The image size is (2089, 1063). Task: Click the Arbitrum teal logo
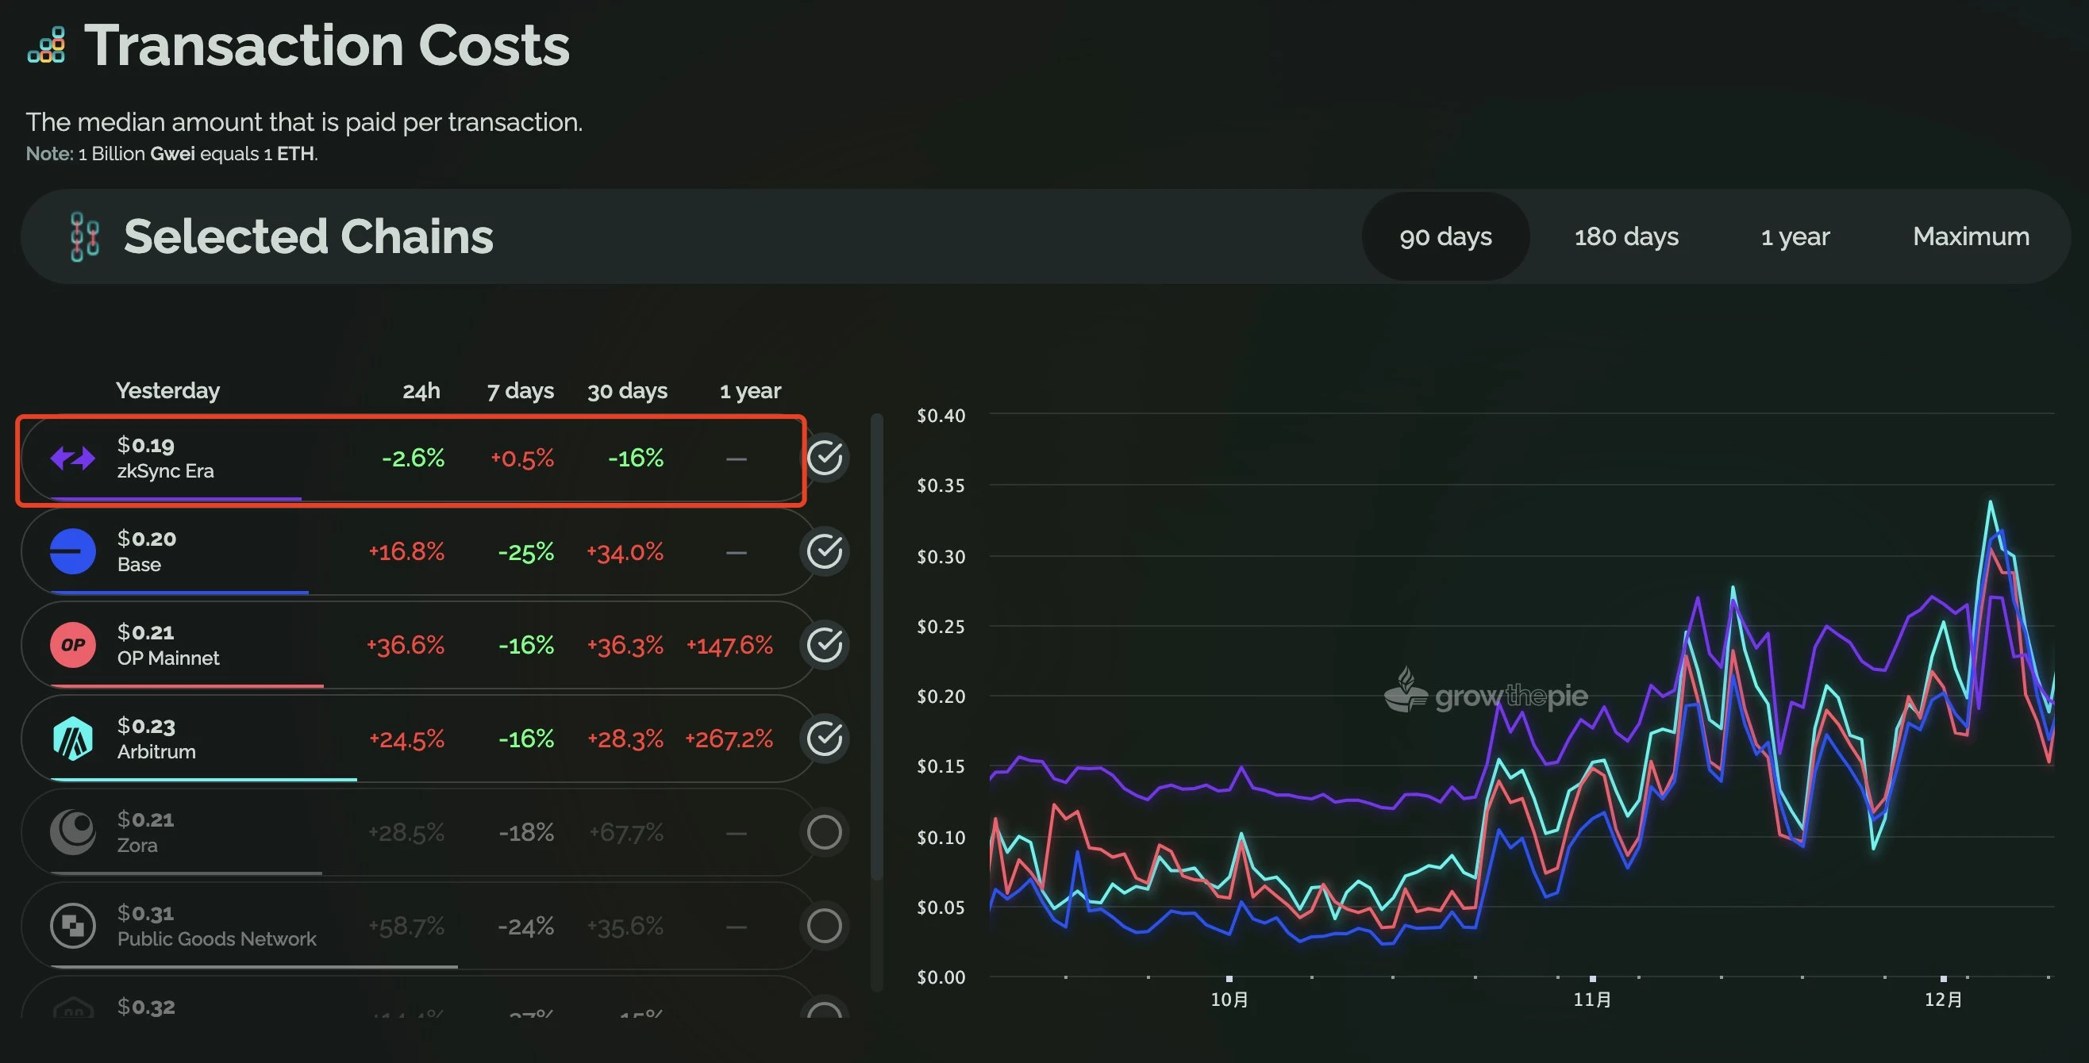pyautogui.click(x=73, y=738)
